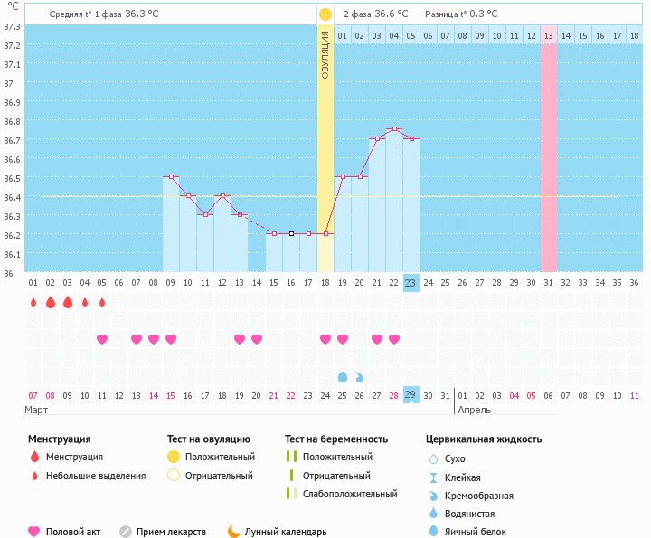This screenshot has height=538, width=651.
Task: Click the Положительный ovulation test yellow circle
Action: [x=174, y=457]
